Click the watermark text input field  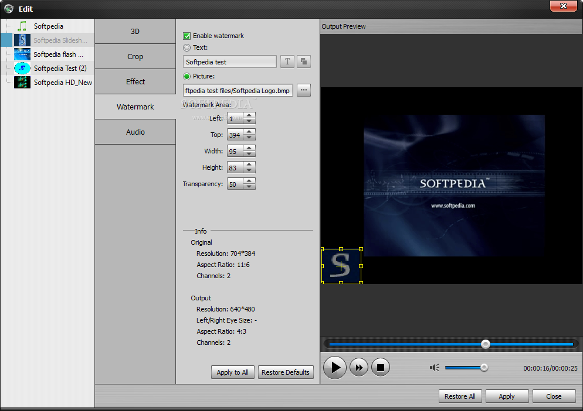(230, 61)
